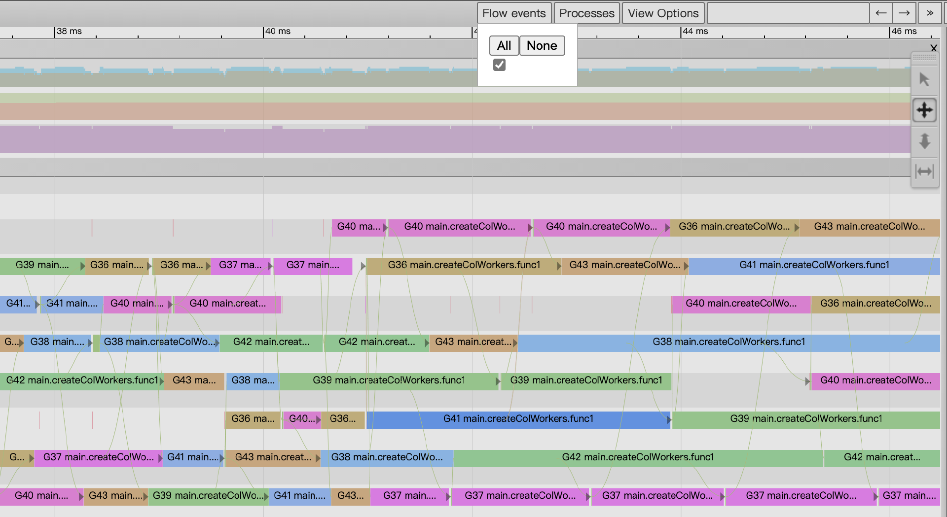
Task: Click the tool palette drag handle
Action: point(924,57)
